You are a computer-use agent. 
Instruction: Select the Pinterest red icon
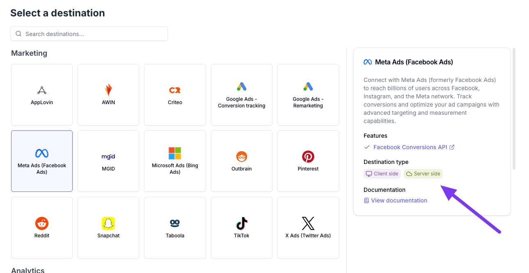(308, 157)
